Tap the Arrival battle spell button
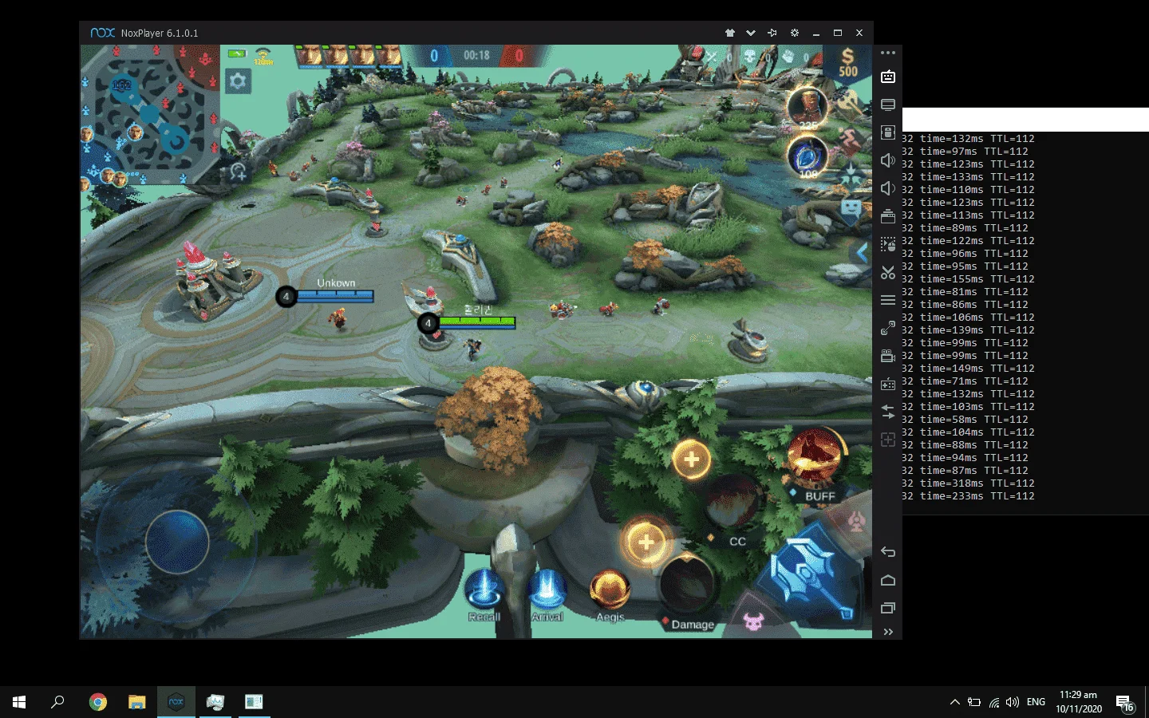This screenshot has width=1149, height=718. click(547, 594)
